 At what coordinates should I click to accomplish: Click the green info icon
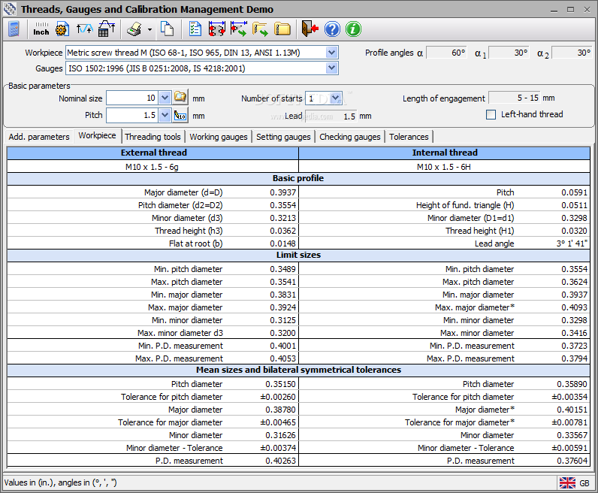point(354,29)
